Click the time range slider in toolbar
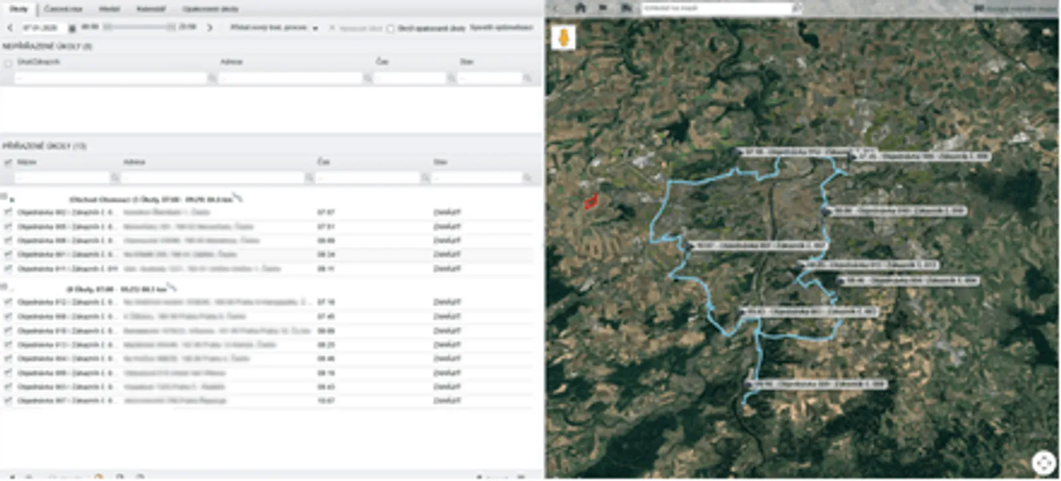The height and width of the screenshot is (481, 1061). click(139, 27)
